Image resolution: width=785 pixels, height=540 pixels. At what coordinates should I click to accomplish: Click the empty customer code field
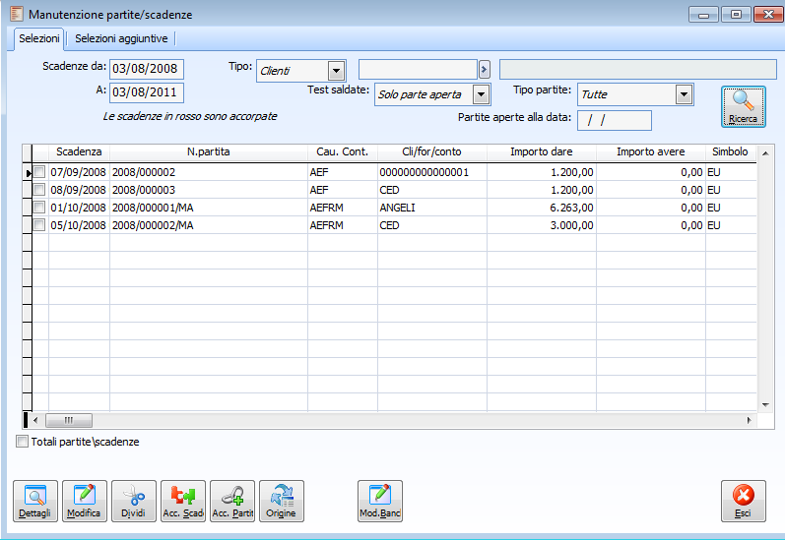click(x=418, y=69)
